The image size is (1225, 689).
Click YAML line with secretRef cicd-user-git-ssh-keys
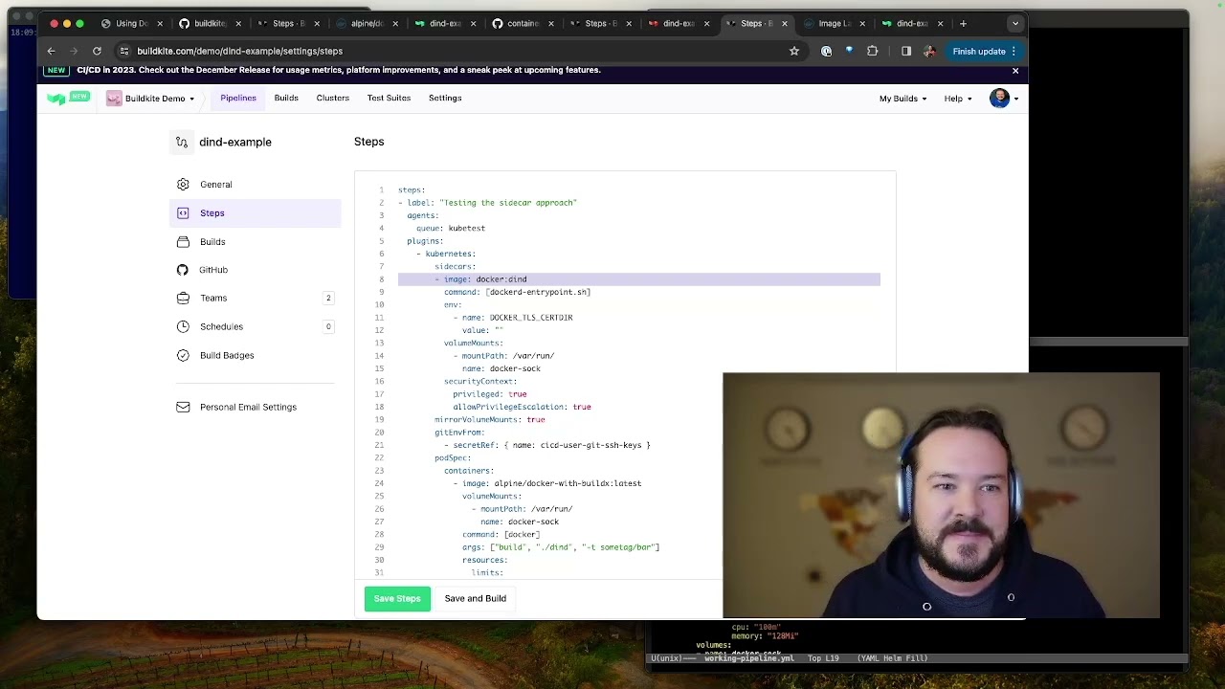pyautogui.click(x=546, y=445)
